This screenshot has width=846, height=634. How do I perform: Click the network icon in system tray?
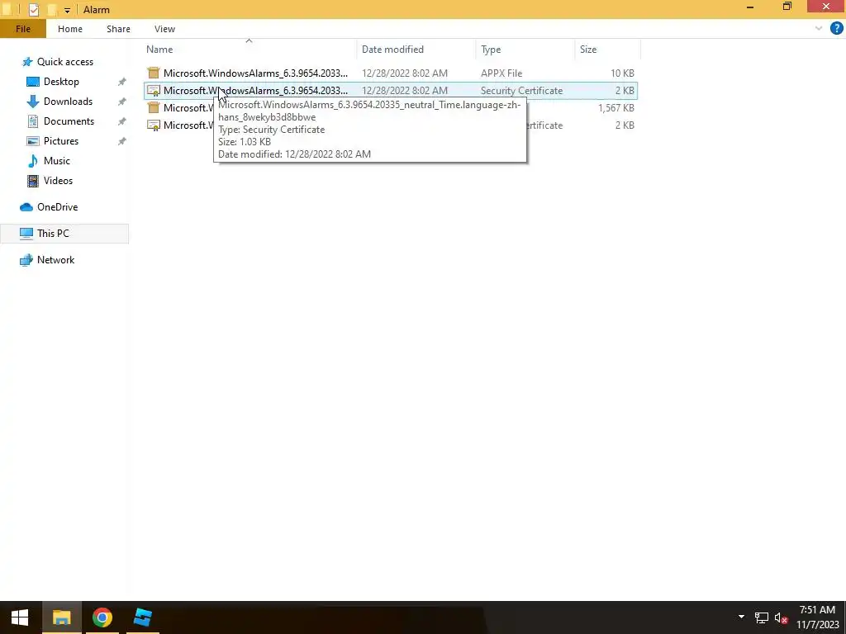[761, 617]
